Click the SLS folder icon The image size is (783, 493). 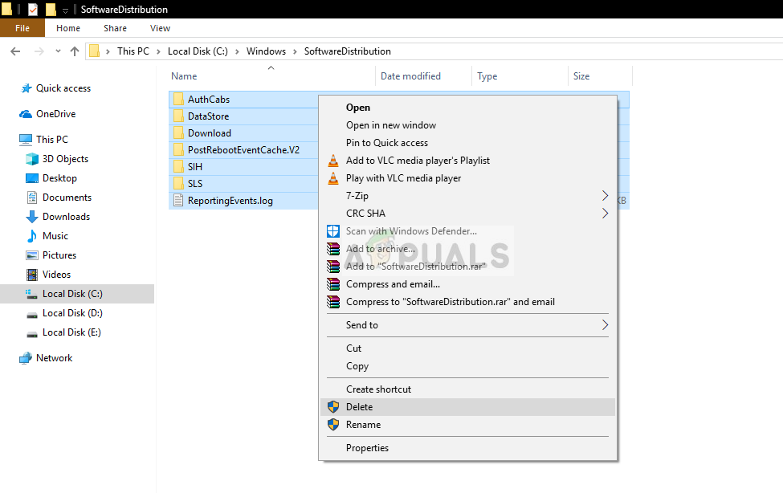click(x=178, y=184)
